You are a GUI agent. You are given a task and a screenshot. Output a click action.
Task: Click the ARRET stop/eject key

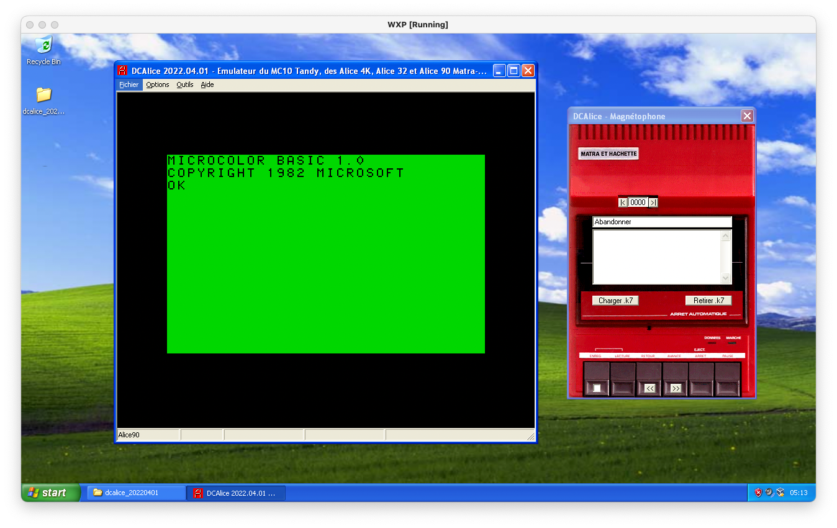(701, 379)
